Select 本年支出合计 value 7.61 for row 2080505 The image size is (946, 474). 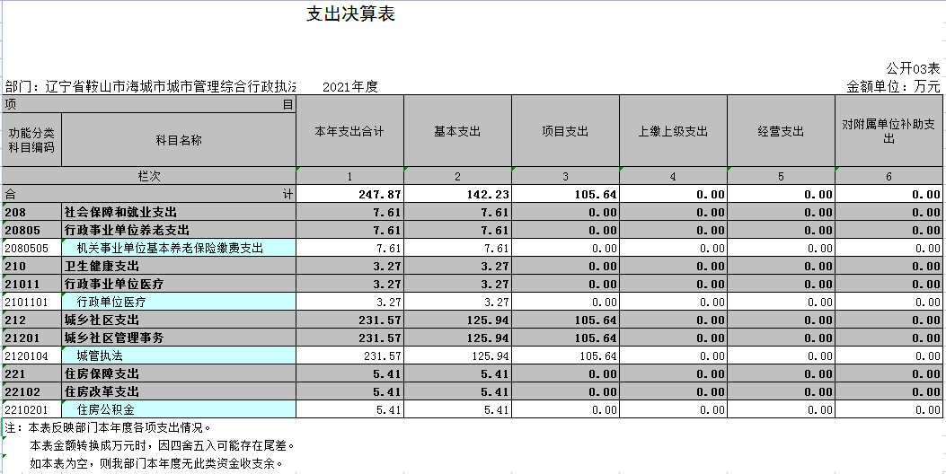tap(350, 248)
